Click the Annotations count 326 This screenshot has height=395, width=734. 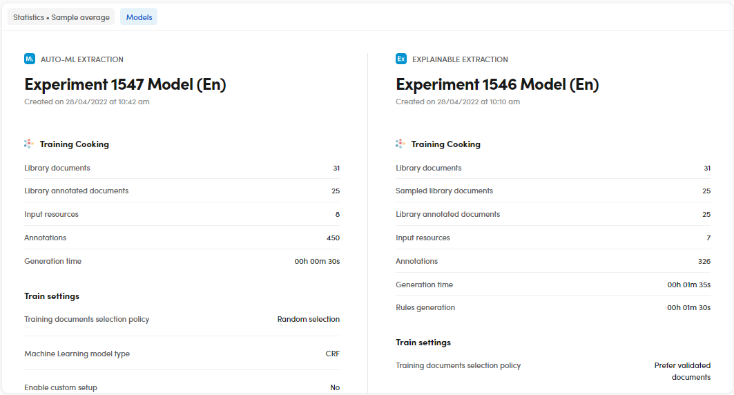coord(704,262)
